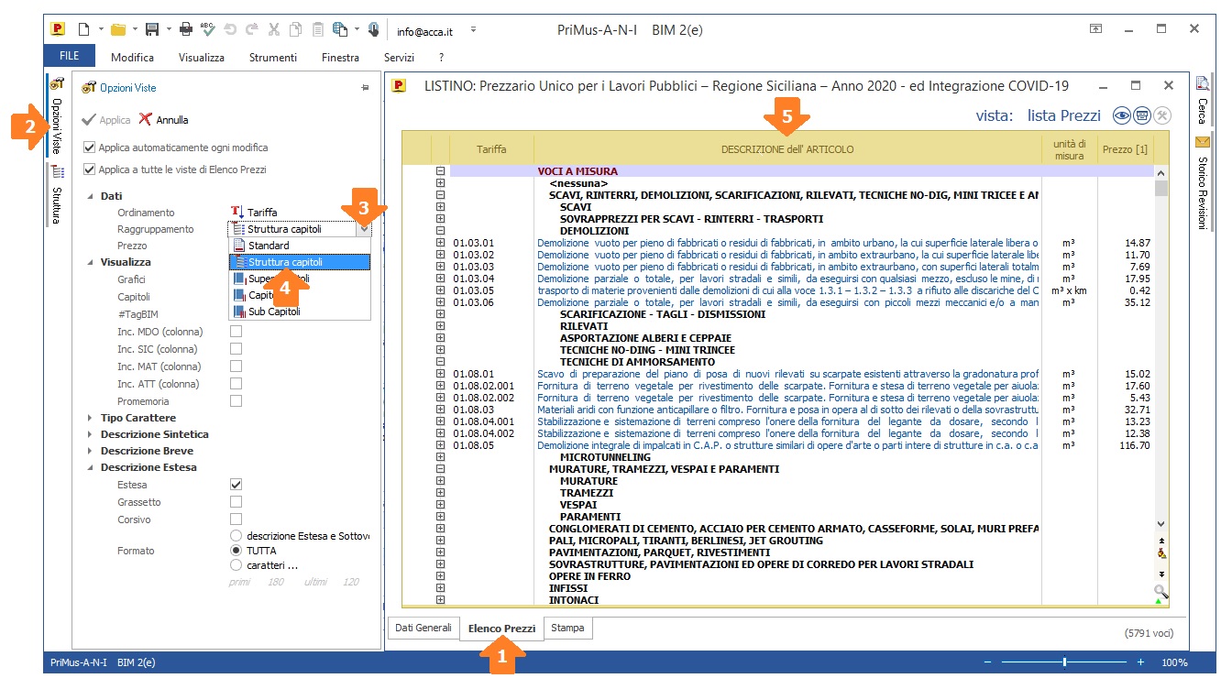This screenshot has height=689, width=1232.
Task: Switch to the Dati Generali tab
Action: [423, 628]
